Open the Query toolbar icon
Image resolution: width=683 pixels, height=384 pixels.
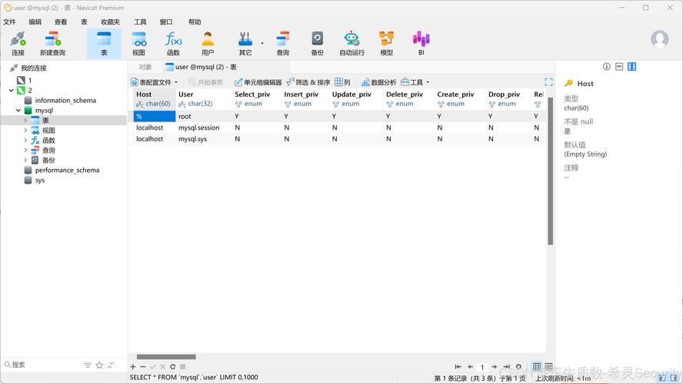283,44
